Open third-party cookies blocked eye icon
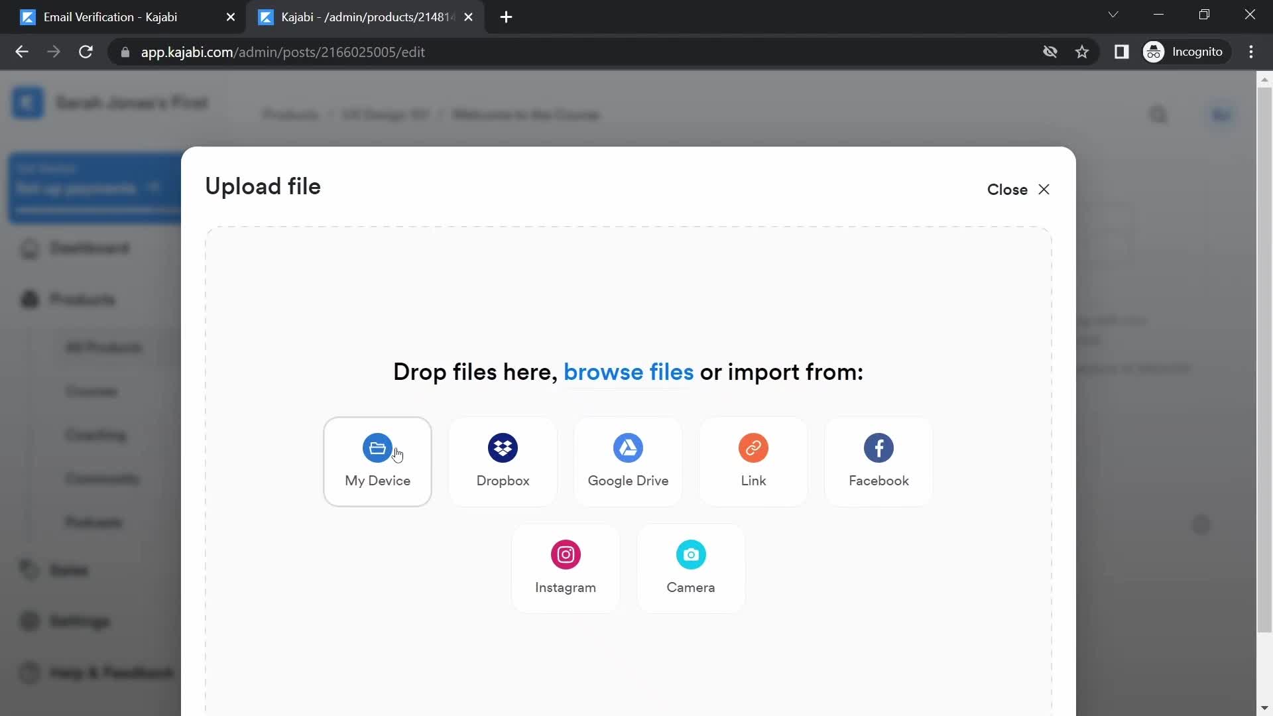Viewport: 1273px width, 716px height. point(1050,52)
